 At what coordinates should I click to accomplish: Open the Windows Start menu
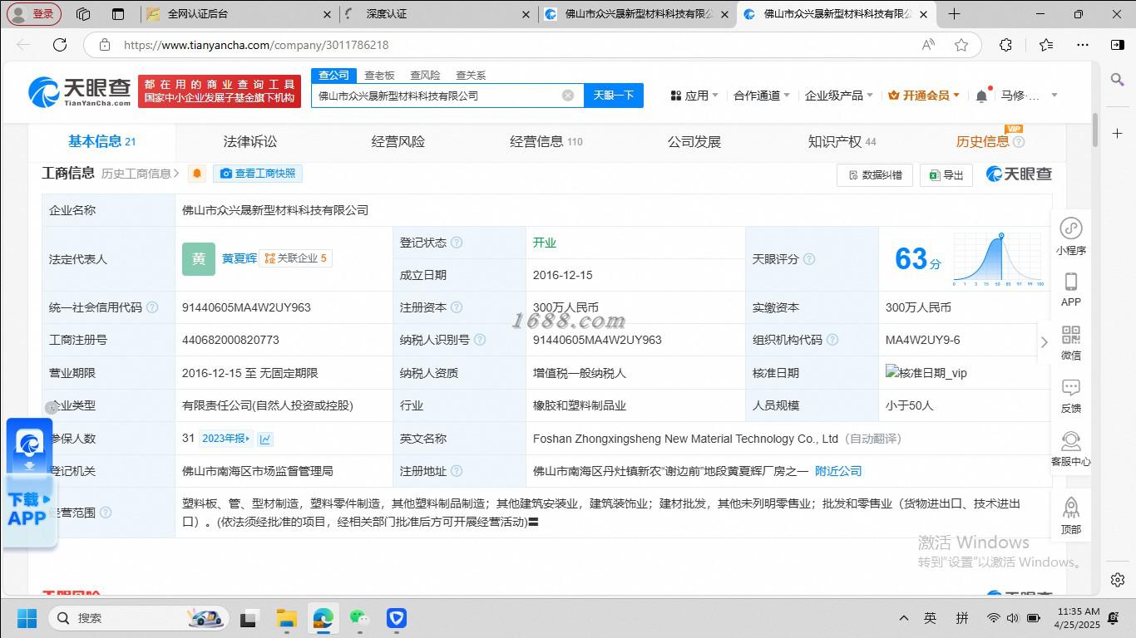(27, 617)
